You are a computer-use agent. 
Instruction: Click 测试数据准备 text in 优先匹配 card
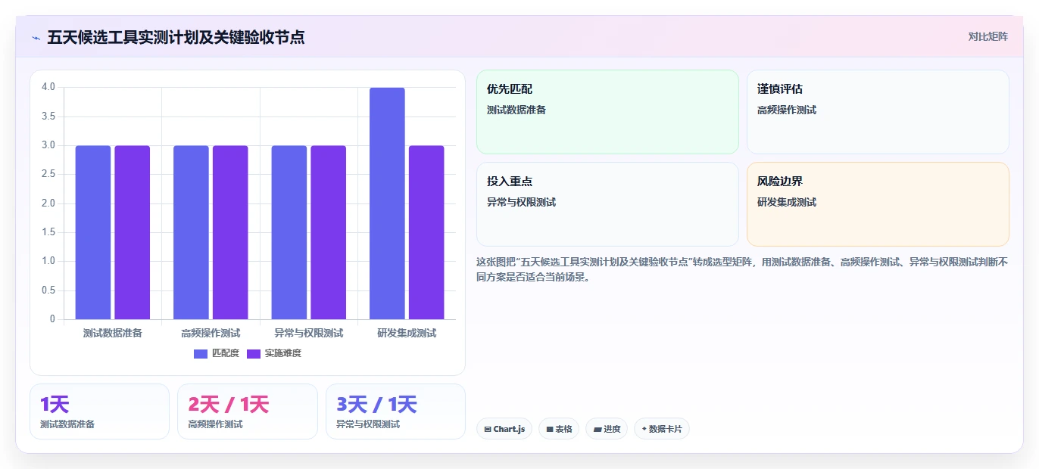(x=516, y=110)
